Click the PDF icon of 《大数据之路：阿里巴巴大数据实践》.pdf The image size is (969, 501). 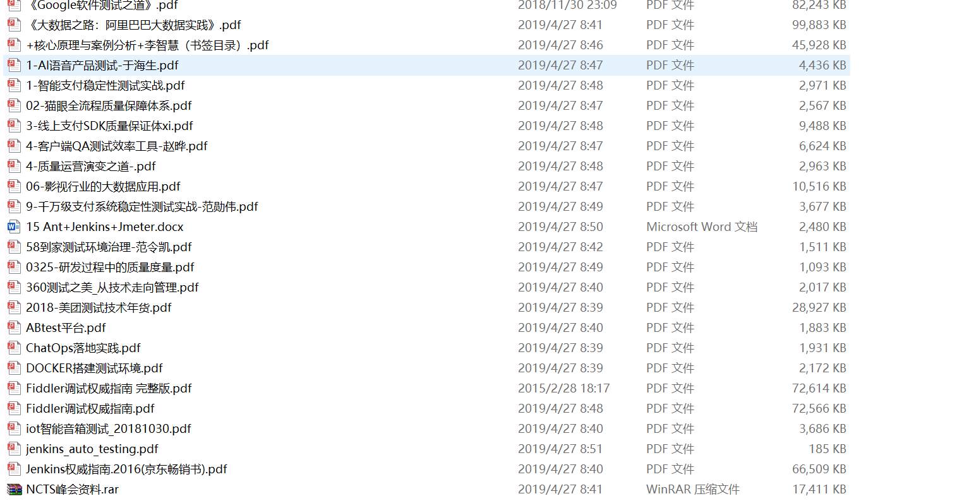pyautogui.click(x=14, y=25)
